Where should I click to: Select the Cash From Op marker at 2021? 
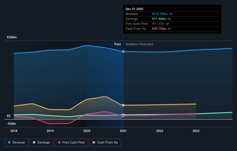[123, 105]
